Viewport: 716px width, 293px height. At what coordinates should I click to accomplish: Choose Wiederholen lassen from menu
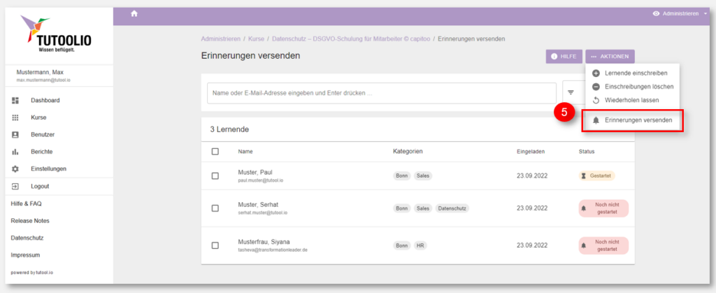coord(632,100)
